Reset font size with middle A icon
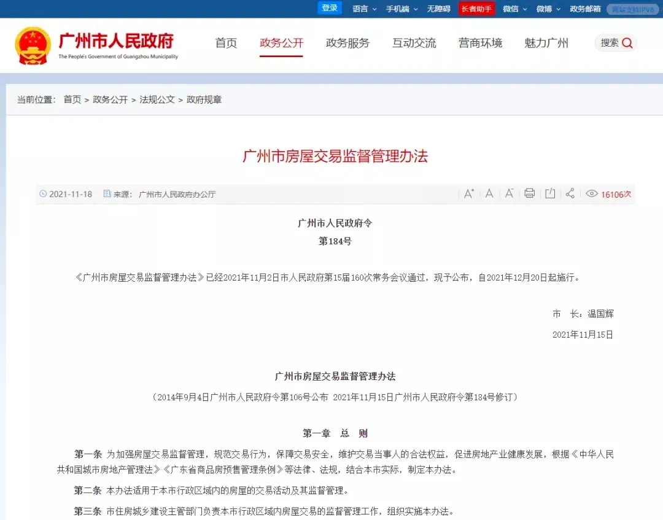Screen dimensions: 663x520 [x=489, y=193]
